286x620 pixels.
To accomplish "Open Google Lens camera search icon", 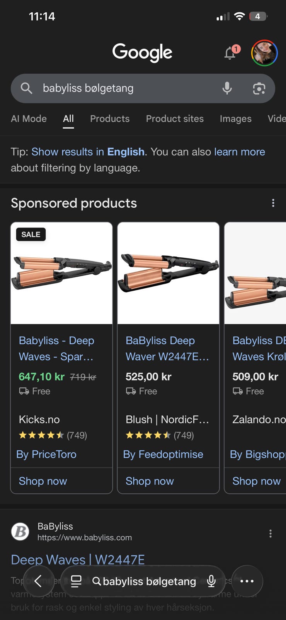I will 259,88.
